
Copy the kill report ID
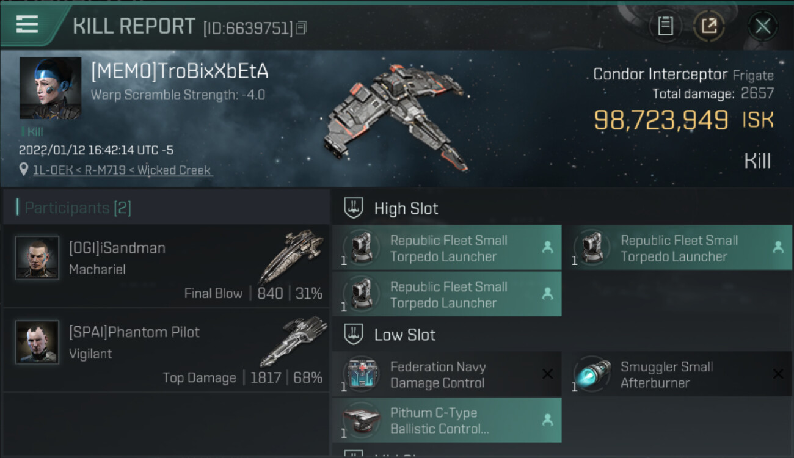pos(302,27)
